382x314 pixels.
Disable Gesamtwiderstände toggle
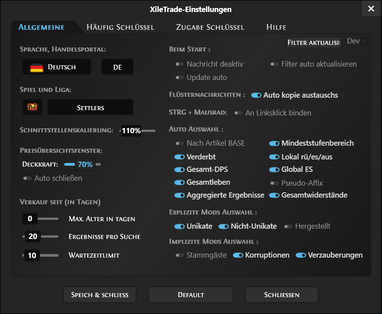(x=274, y=195)
